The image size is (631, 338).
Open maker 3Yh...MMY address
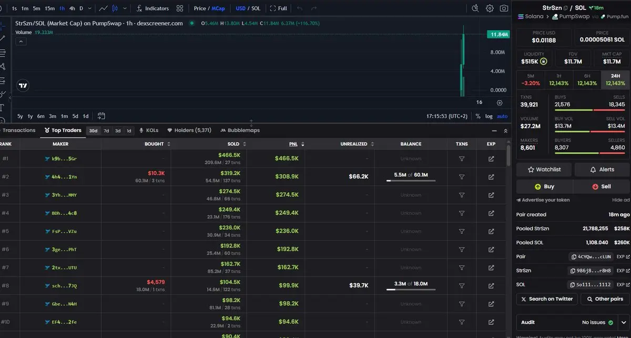coord(64,195)
